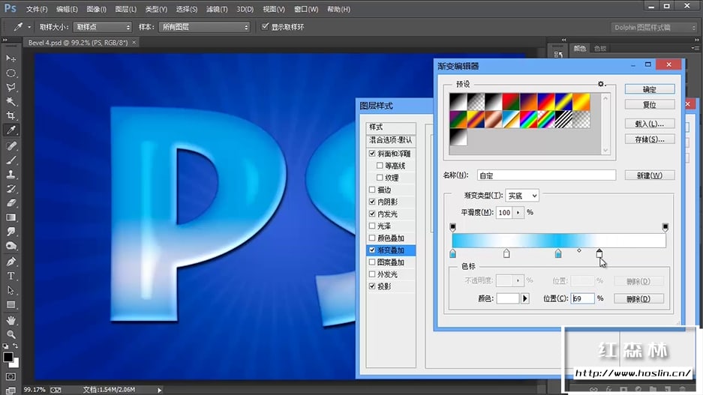This screenshot has width=703, height=395.
Task: Select the Elliptical Marquee tool
Action: pos(11,73)
